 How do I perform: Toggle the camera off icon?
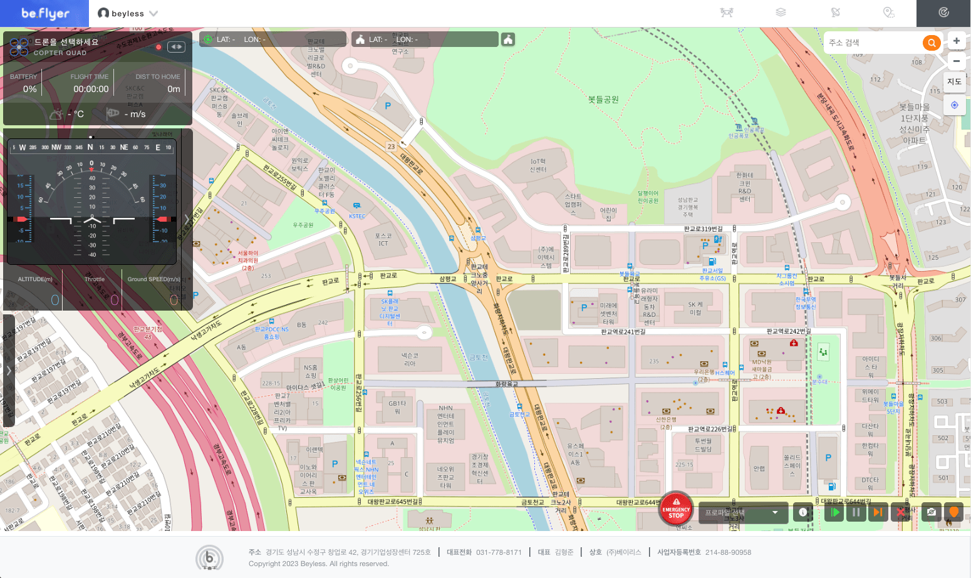point(932,512)
